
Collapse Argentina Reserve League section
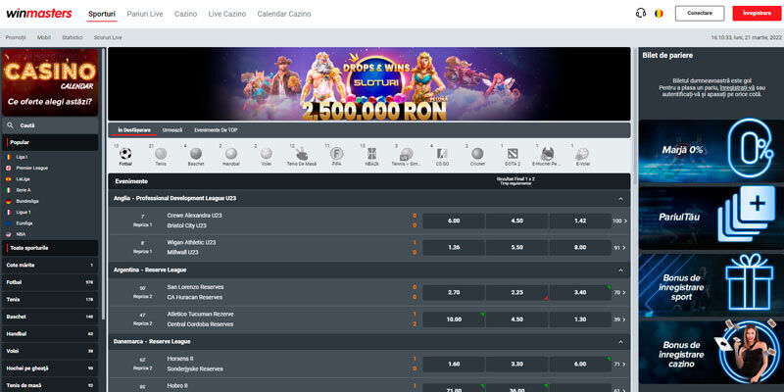point(621,270)
